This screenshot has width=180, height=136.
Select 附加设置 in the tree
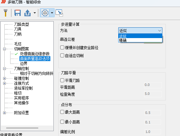click(22, 113)
